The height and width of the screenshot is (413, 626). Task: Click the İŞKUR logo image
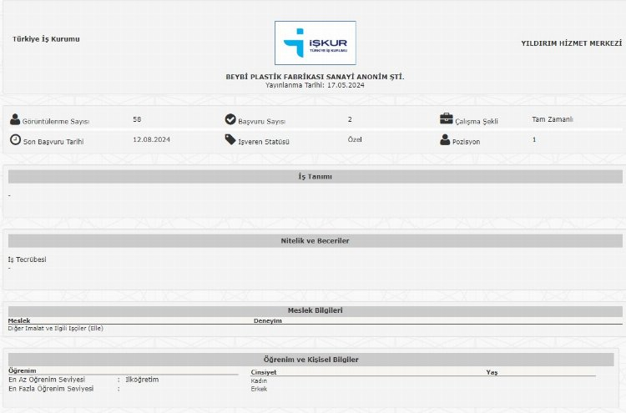(x=315, y=43)
